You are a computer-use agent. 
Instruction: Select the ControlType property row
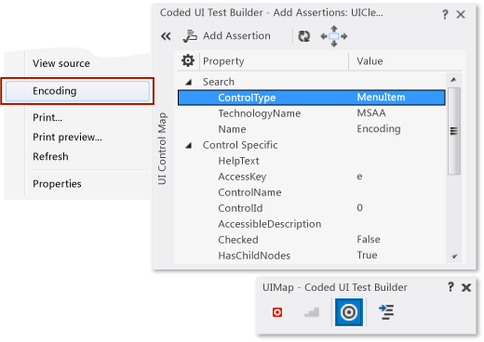point(312,98)
